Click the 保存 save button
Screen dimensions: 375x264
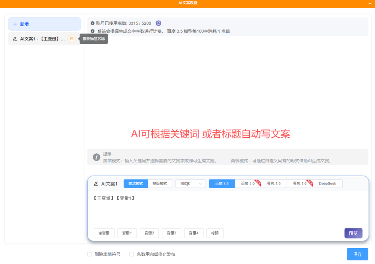357,254
